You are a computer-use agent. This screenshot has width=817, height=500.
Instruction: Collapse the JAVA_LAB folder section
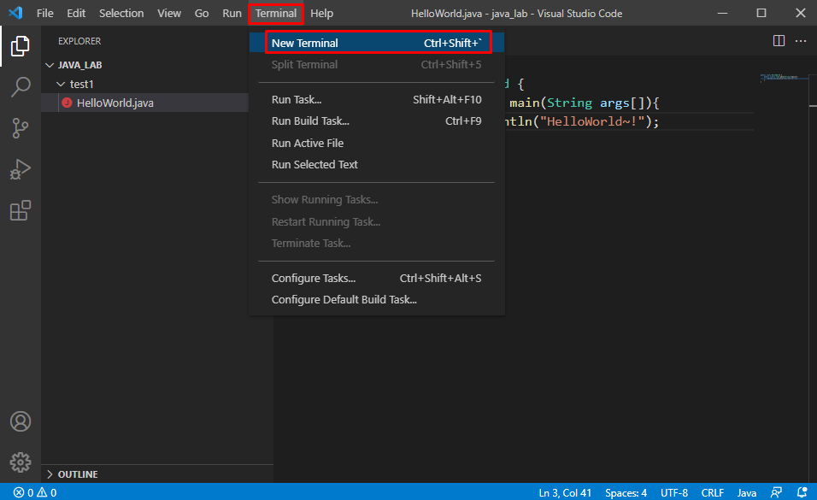pos(50,65)
